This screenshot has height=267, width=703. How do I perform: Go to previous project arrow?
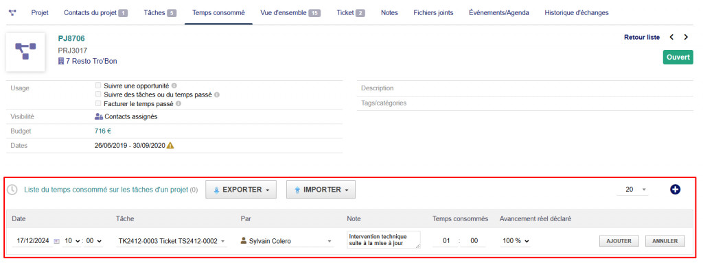[x=671, y=37]
